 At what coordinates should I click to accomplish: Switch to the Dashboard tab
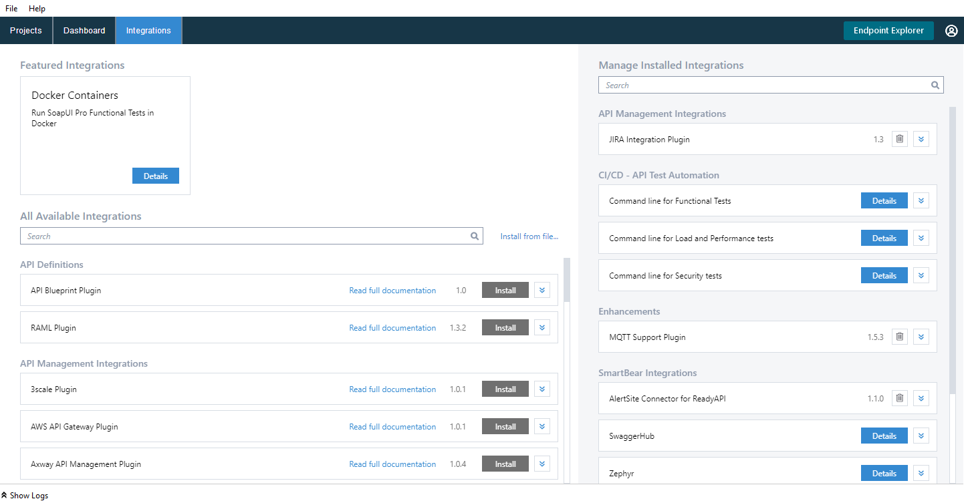[x=84, y=30]
